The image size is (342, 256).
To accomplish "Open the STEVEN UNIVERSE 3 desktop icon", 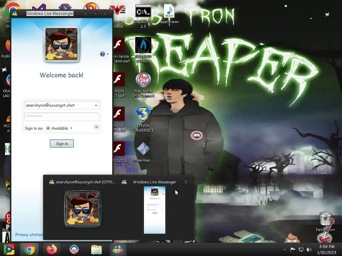I will coord(143,120).
